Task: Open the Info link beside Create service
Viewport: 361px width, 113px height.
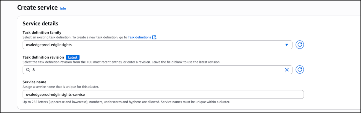Action: click(x=63, y=8)
